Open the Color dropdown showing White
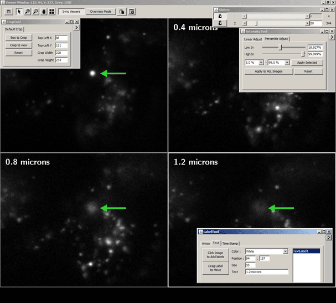Viewport: 336px width, 303px height. click(x=266, y=251)
